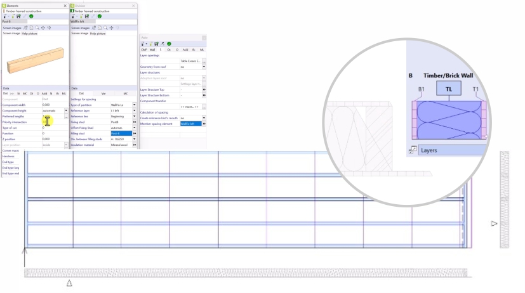Open Type of partition dropdown
The image size is (525, 293).
click(134, 105)
